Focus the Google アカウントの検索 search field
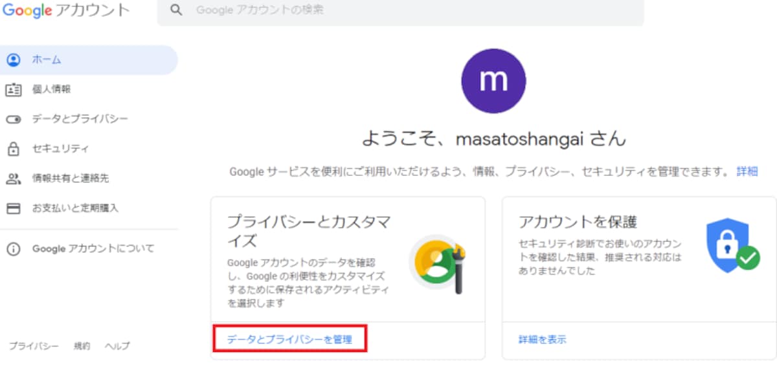Viewport: 777px width, 370px height. tap(401, 11)
